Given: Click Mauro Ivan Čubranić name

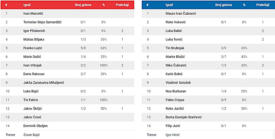Looking at the screenshot, I should 181,13.
